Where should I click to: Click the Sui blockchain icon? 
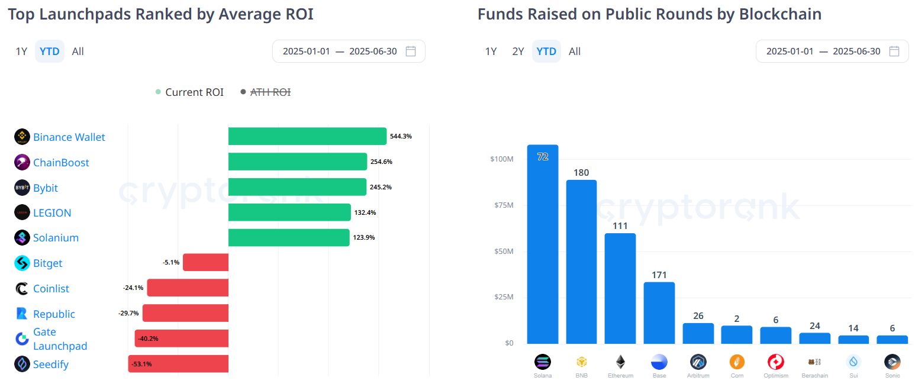click(x=853, y=362)
